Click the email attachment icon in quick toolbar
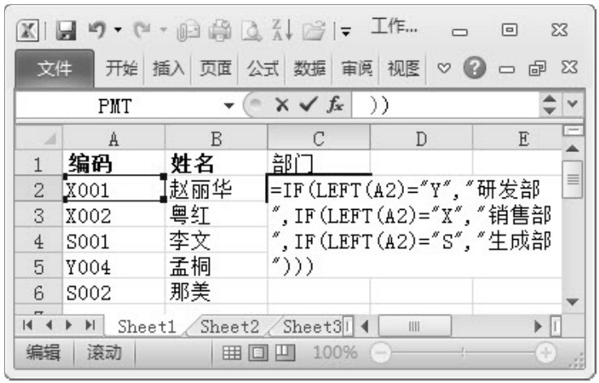This screenshot has height=383, width=599. 188,31
